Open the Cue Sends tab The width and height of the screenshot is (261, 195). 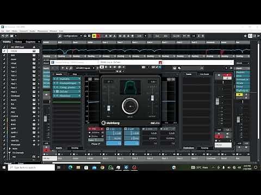coord(204,74)
